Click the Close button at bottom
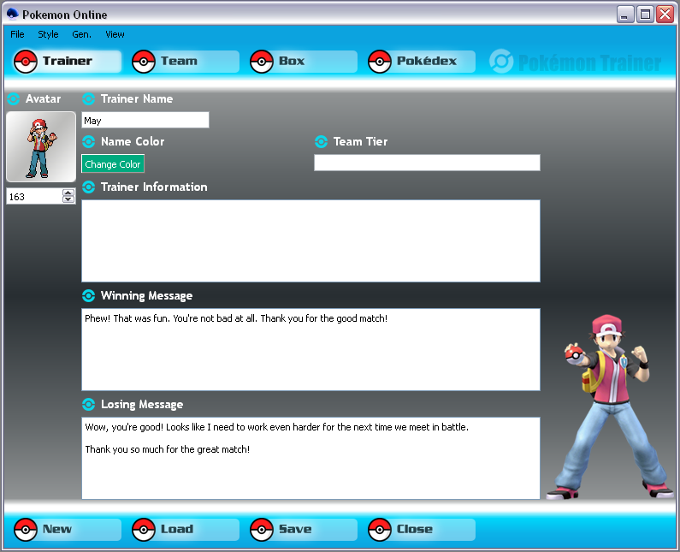This screenshot has height=552, width=680. pyautogui.click(x=421, y=530)
